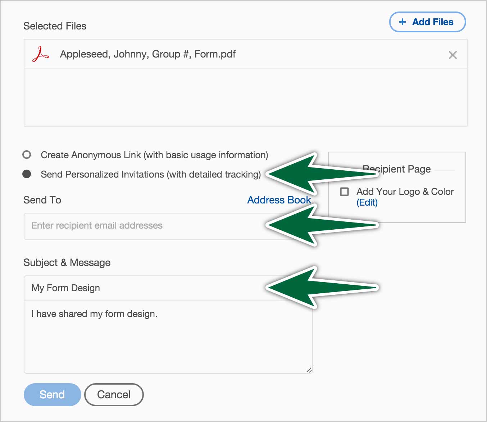Viewport: 487px width, 422px height.
Task: Click the Send button
Action: coord(52,395)
